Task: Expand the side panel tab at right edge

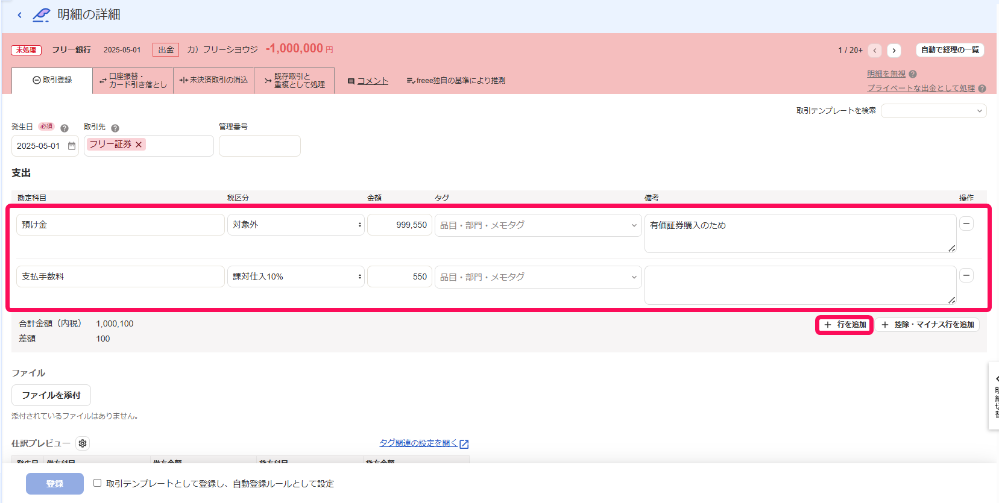Action: click(994, 395)
